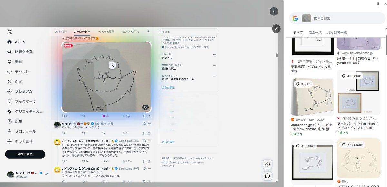
Task: Open options for #Nクールで夏をのりきーる trend
Action: click(214, 76)
